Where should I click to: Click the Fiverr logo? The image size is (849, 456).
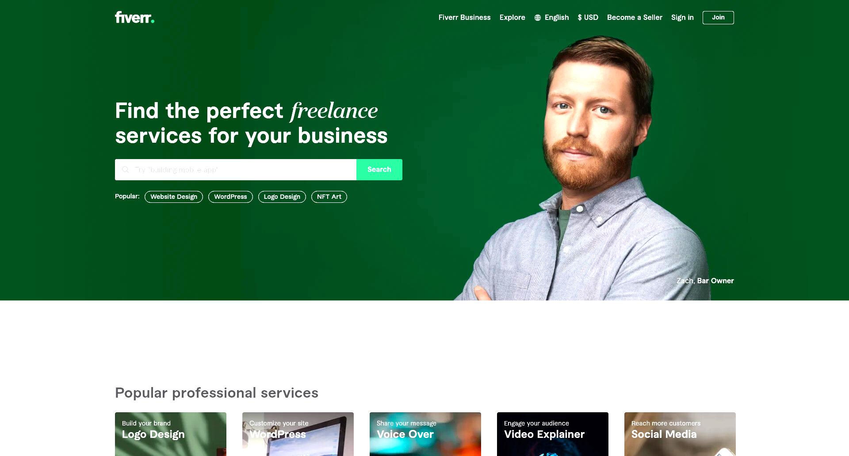pyautogui.click(x=134, y=17)
